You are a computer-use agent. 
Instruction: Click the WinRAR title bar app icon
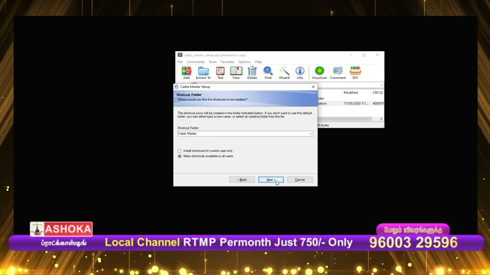180,55
